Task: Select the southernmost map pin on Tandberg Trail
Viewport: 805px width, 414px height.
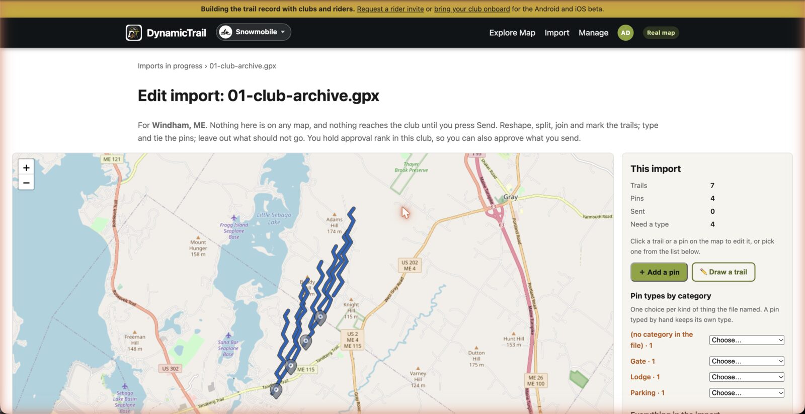Action: tap(276, 390)
